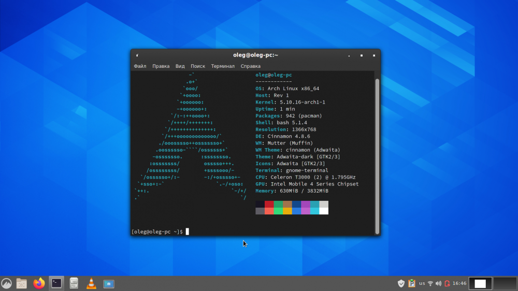This screenshot has width=518, height=291.
Task: Click the terminal icon in the panel
Action: 56,283
